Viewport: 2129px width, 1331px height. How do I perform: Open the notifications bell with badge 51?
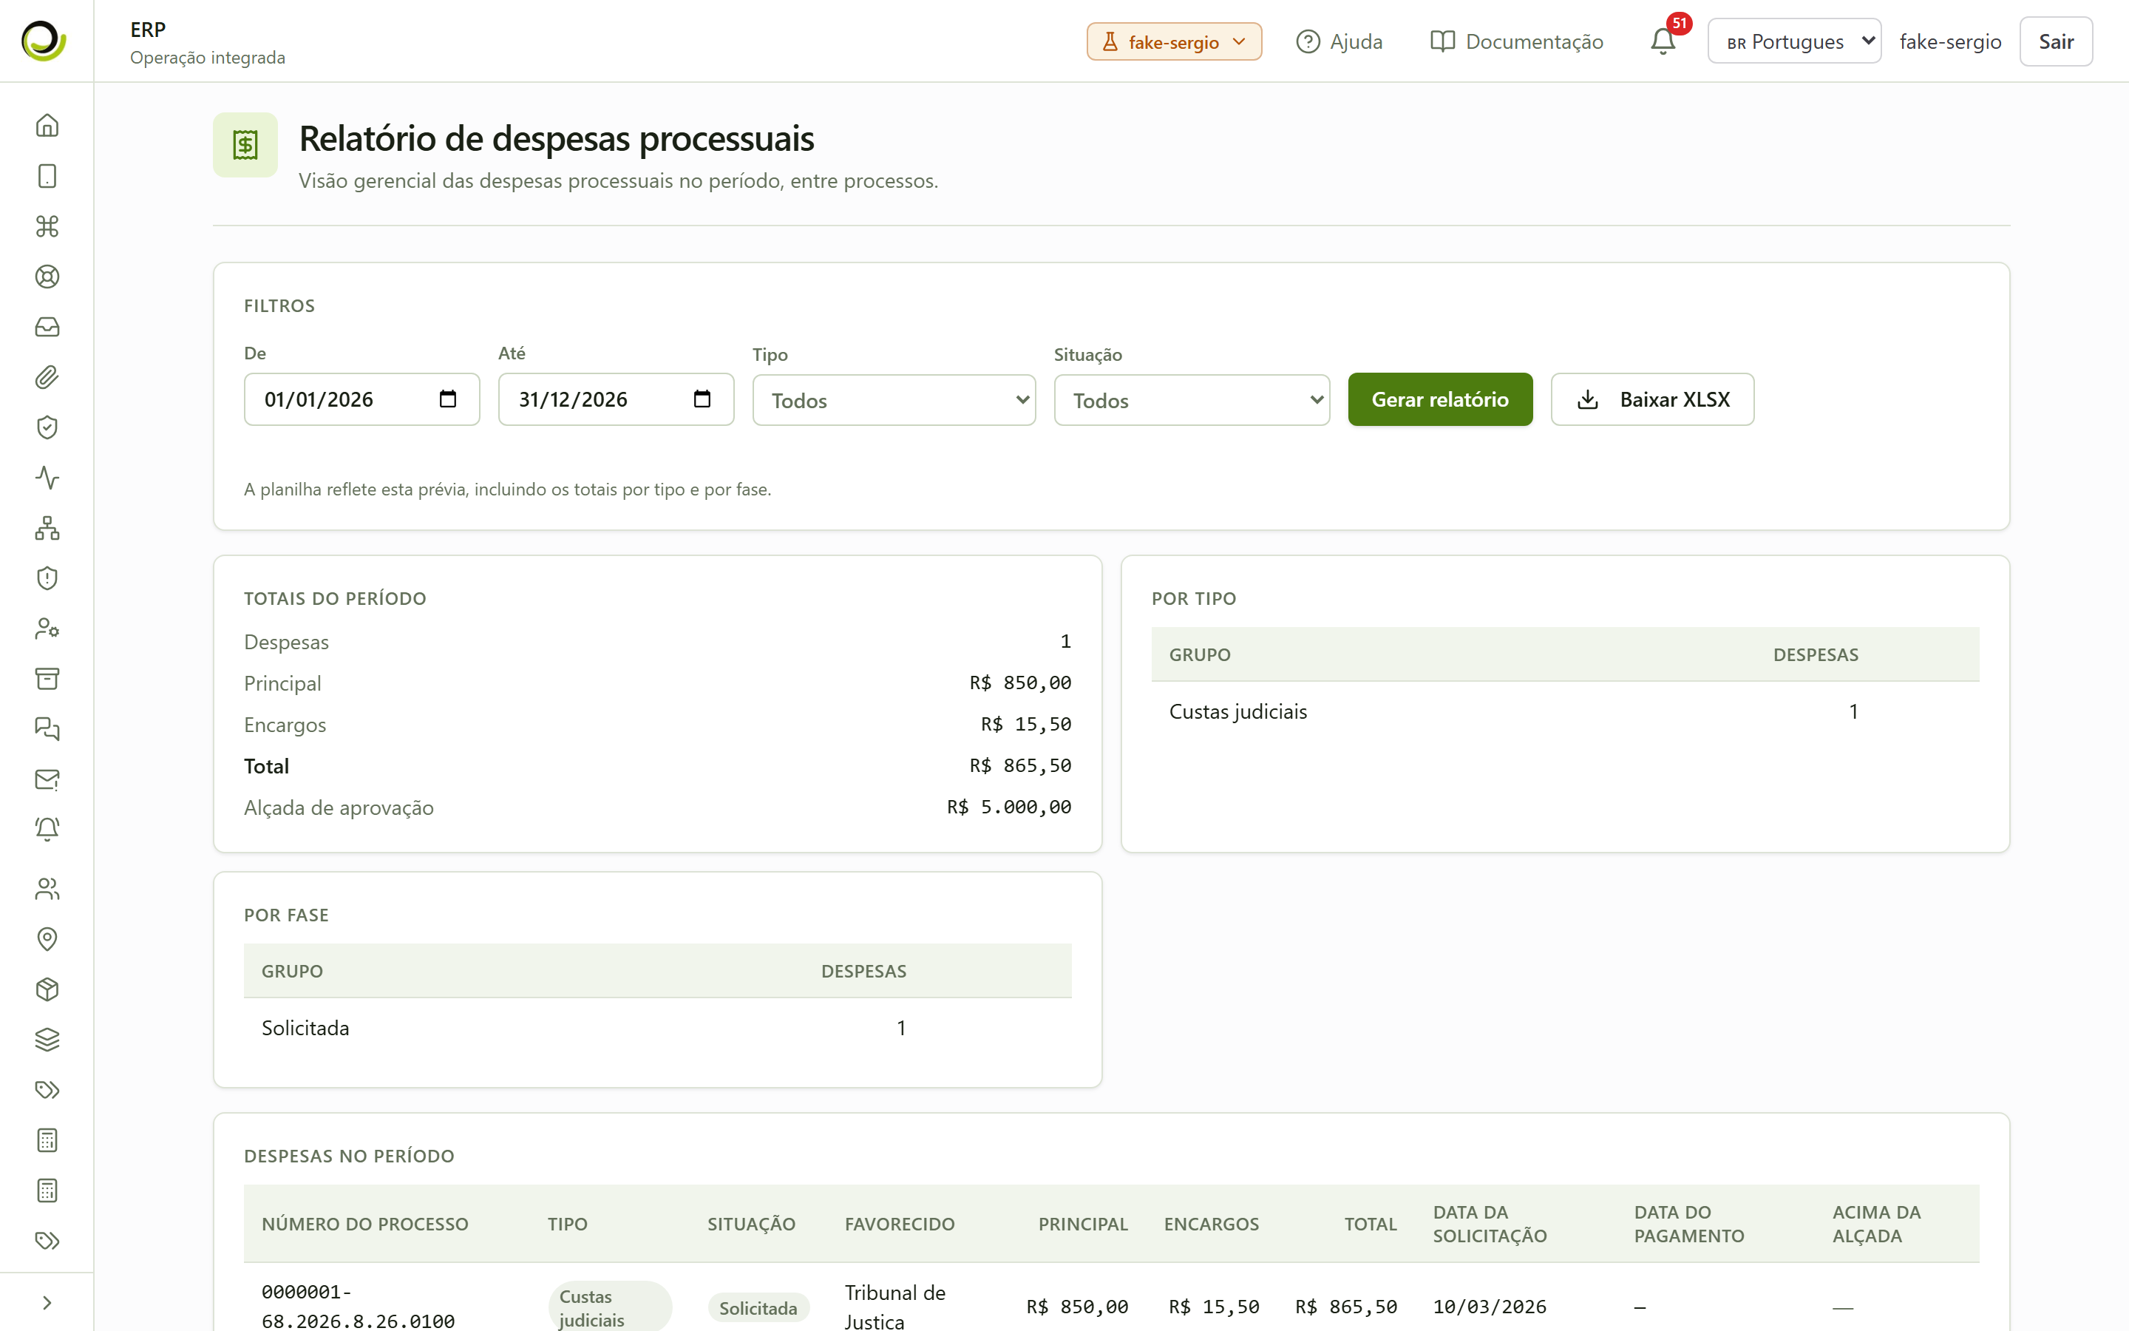pyautogui.click(x=1663, y=41)
